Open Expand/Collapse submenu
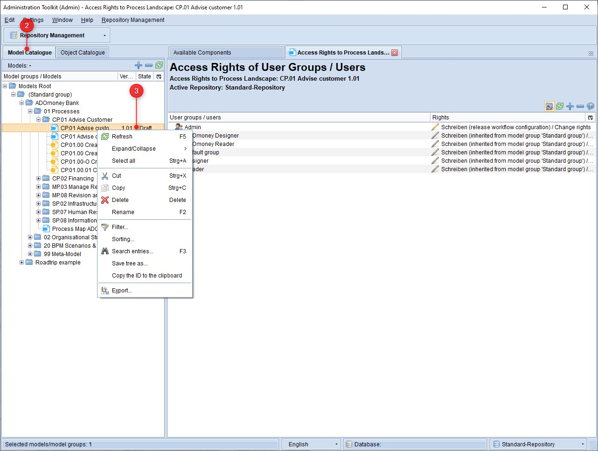Image resolution: width=598 pixels, height=451 pixels. 145,149
